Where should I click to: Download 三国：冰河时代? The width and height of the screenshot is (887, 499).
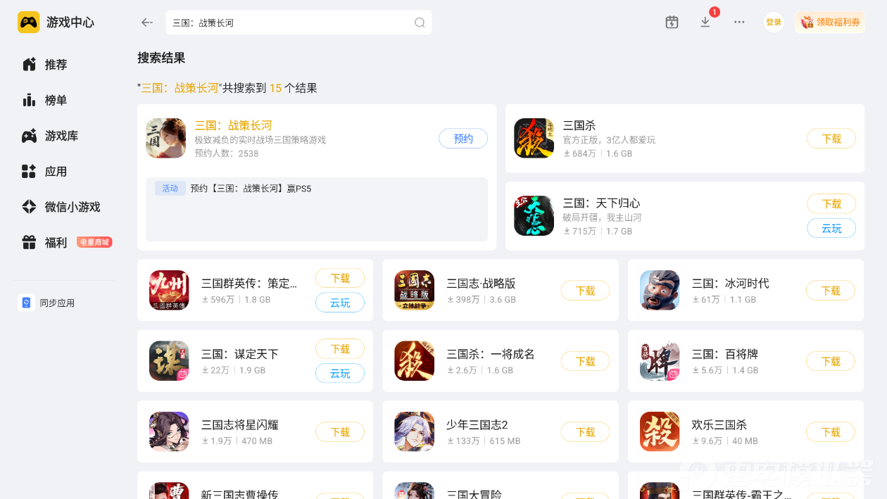click(x=831, y=291)
